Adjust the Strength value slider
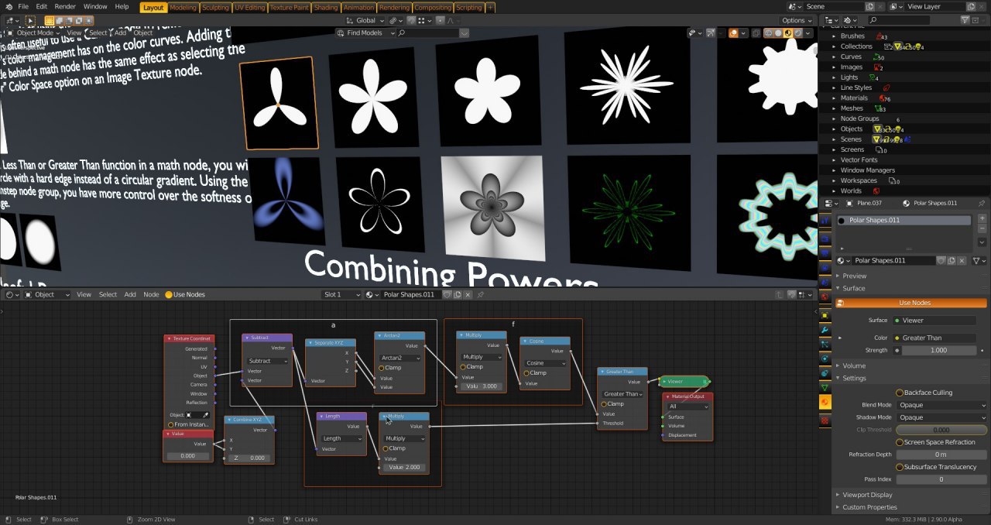The width and height of the screenshot is (991, 525). (x=938, y=350)
